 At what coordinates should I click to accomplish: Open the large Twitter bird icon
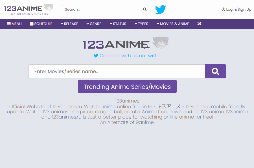click(x=160, y=10)
